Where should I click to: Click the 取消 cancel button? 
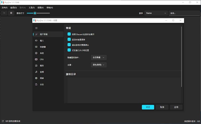point(162,107)
